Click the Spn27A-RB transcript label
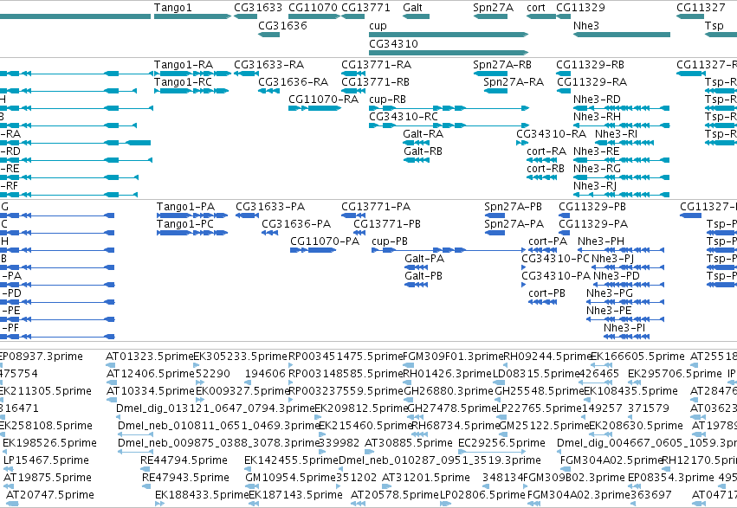Screen dimensions: 737x508 coord(502,64)
